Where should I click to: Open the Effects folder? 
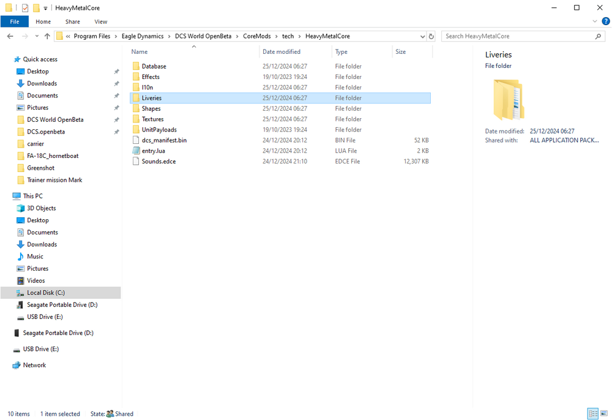tap(150, 77)
